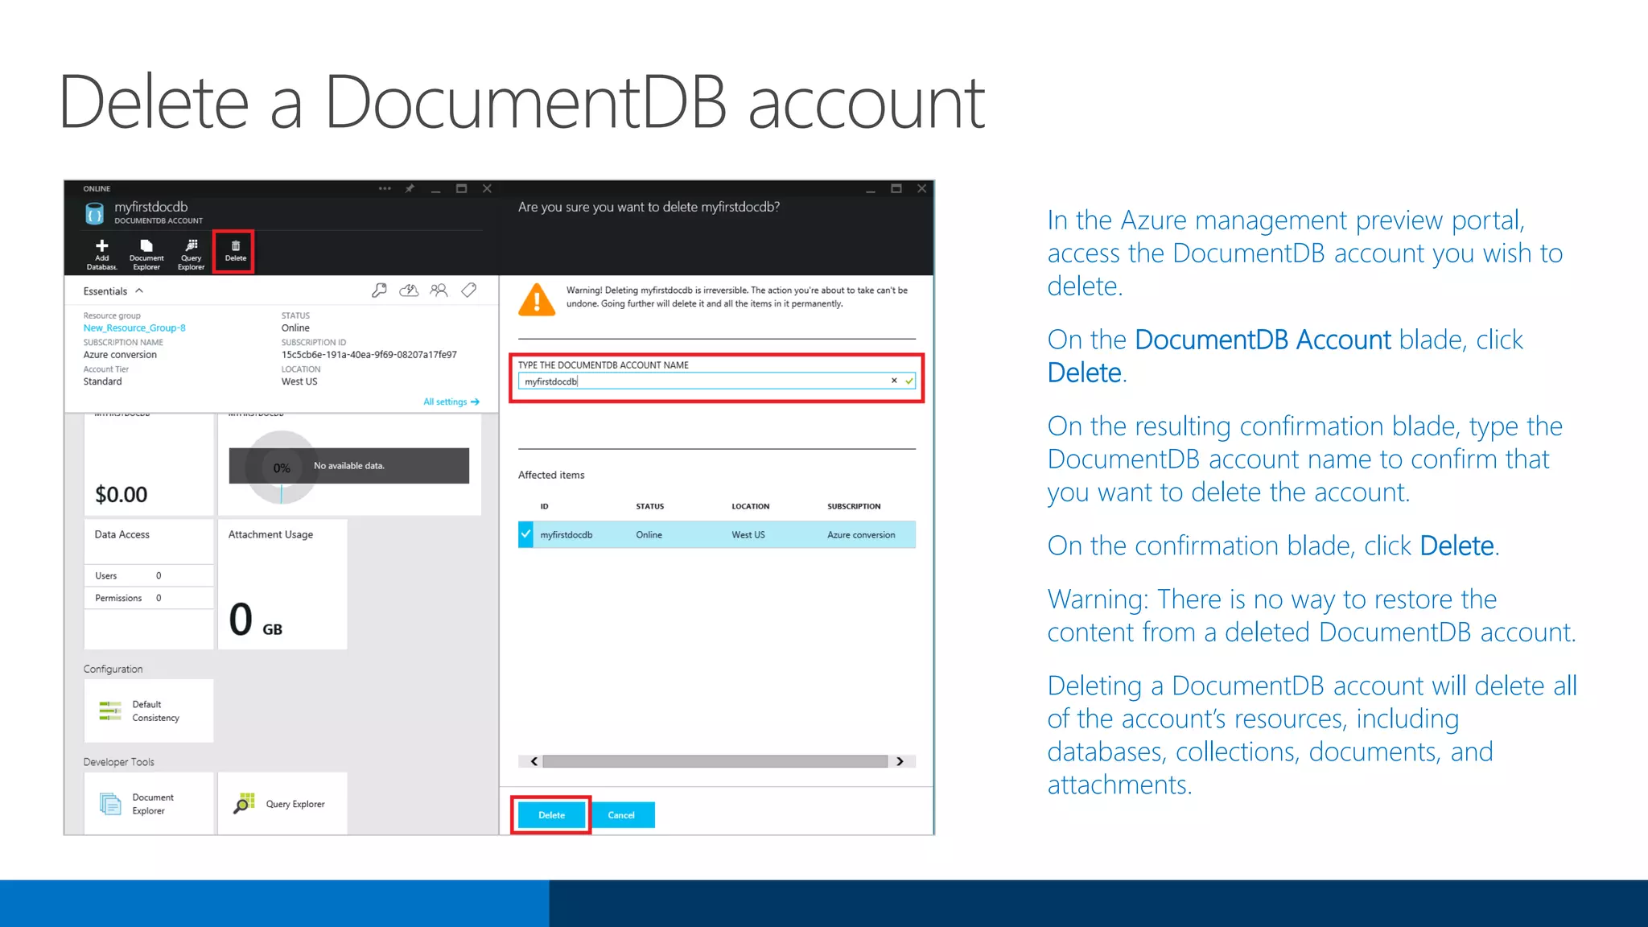Click the orange warning triangle icon
Screen dimensions: 1648x927
537,299
